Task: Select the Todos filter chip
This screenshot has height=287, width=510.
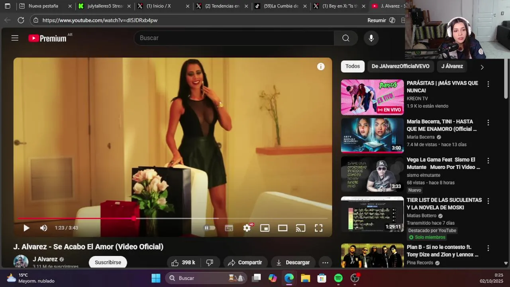Action: coord(353,66)
